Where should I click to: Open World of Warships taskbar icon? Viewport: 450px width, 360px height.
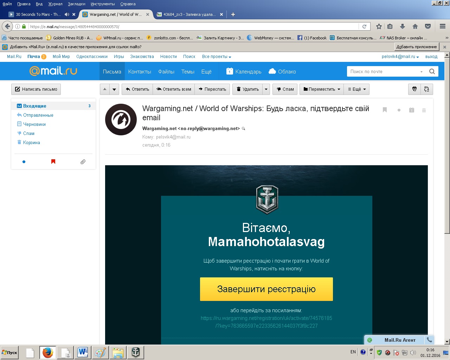click(x=136, y=352)
